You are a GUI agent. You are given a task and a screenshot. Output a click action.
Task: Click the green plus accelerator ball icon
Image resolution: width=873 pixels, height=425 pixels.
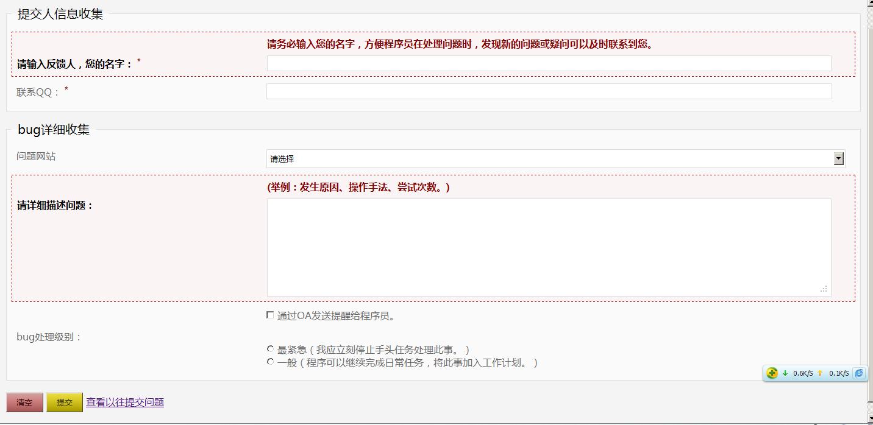[772, 373]
